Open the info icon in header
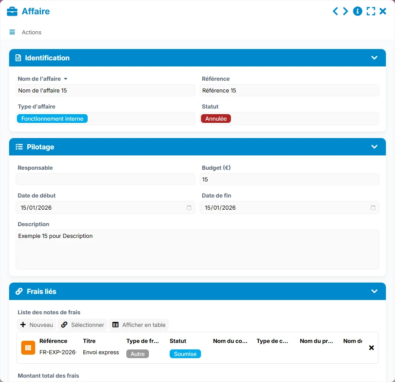The image size is (395, 382). tap(358, 11)
